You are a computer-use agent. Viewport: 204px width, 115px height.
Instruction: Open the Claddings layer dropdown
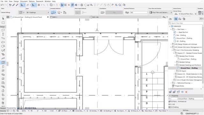tap(38, 12)
